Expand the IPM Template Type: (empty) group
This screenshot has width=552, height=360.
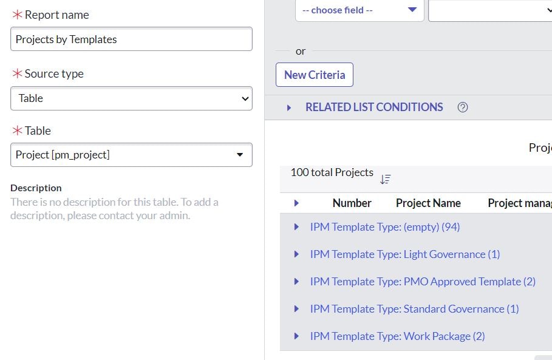tap(296, 227)
